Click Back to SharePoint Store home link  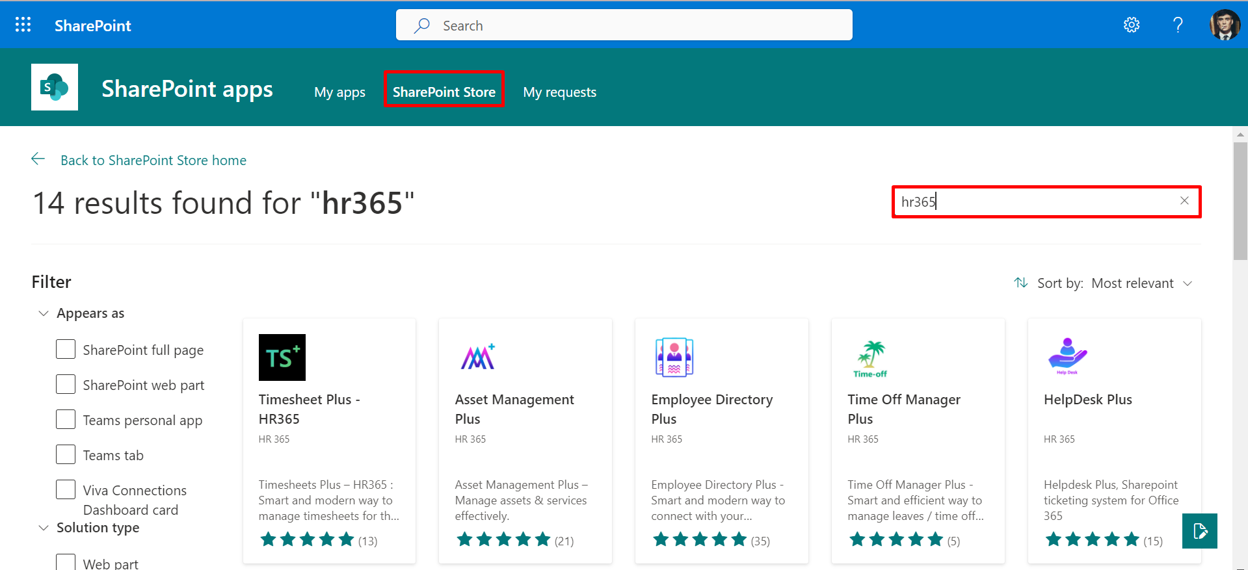point(153,160)
